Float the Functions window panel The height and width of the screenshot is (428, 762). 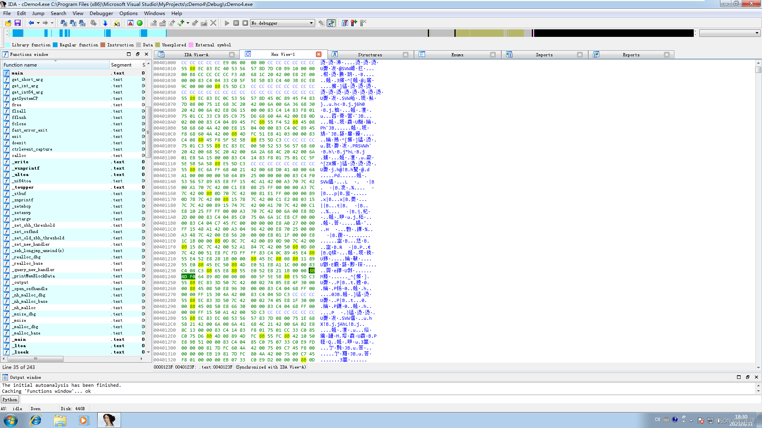coord(137,54)
